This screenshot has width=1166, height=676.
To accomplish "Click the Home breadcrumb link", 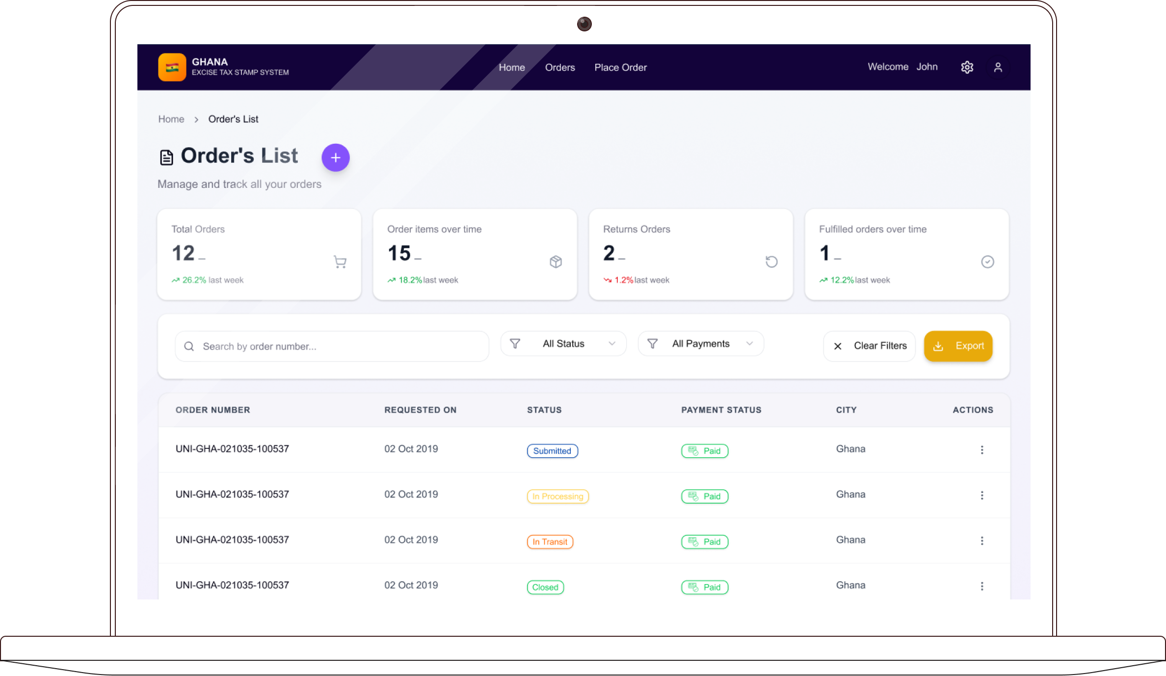I will tap(171, 119).
